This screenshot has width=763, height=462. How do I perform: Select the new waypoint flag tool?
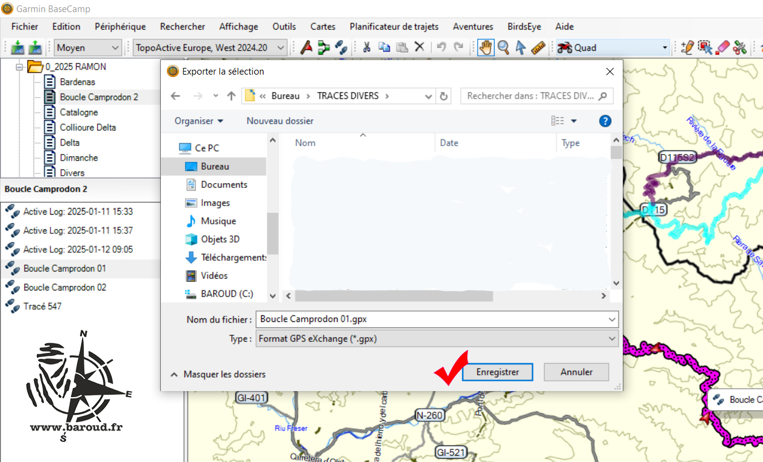307,47
